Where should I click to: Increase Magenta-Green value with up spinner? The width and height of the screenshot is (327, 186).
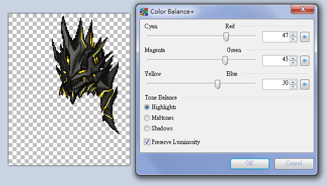point(293,58)
